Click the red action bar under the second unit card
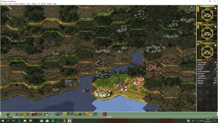Viewport: 218px width, 123px height. tap(207, 41)
